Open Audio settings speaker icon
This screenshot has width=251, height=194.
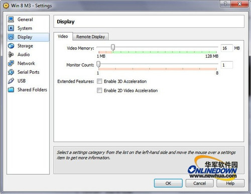11,55
